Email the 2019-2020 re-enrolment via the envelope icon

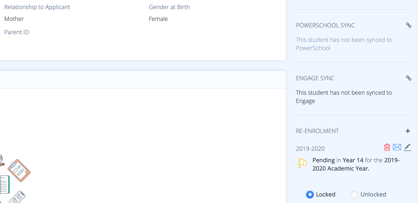(397, 147)
